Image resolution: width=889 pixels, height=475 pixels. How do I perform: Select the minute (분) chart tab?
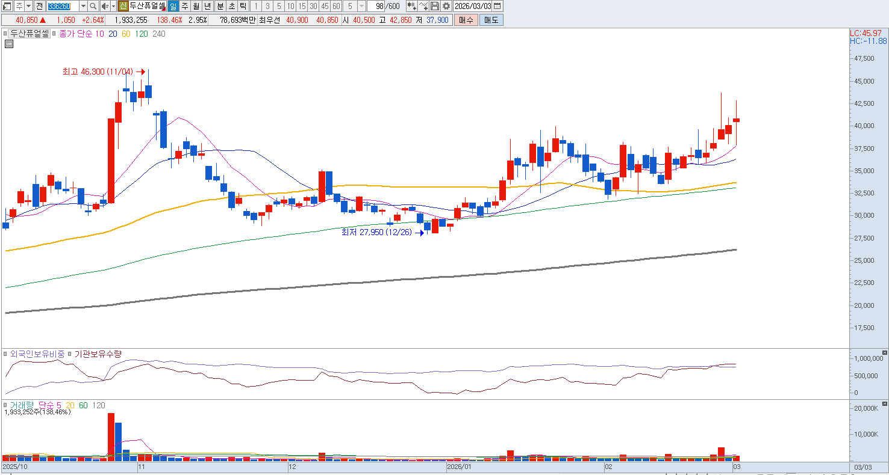220,6
